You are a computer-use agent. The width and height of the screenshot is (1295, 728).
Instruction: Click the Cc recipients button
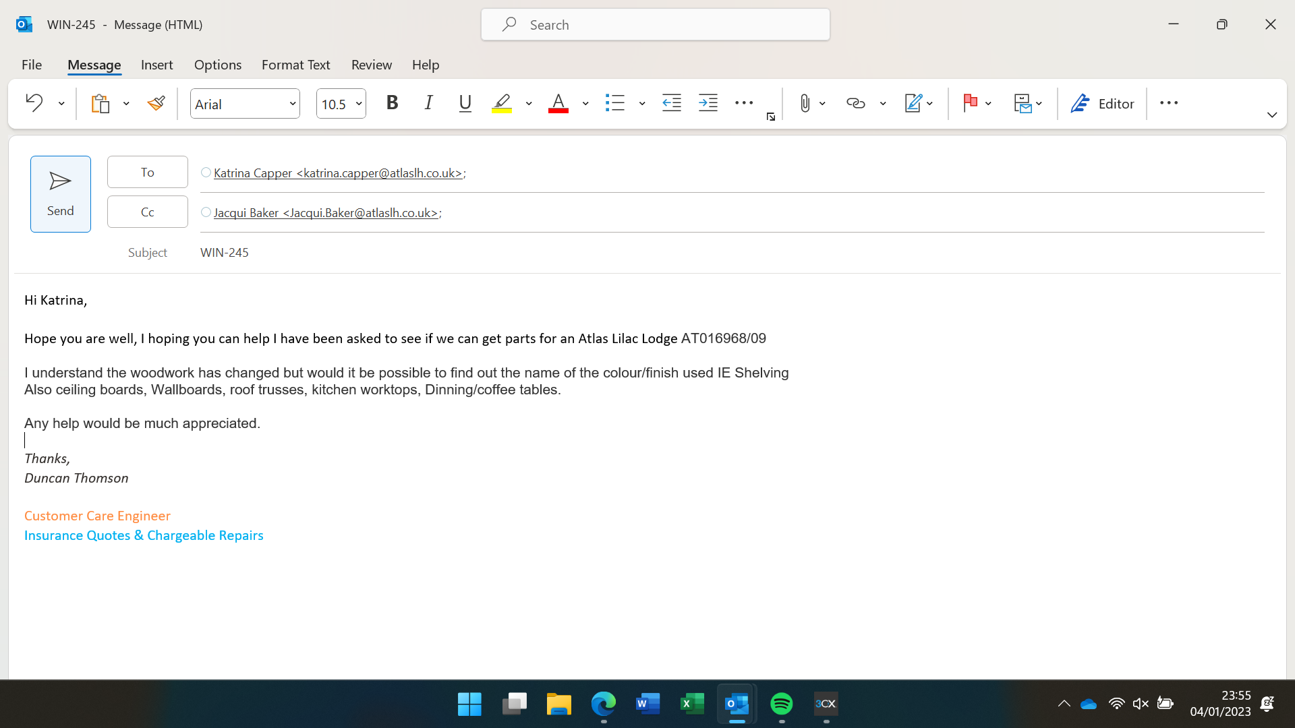[147, 212]
